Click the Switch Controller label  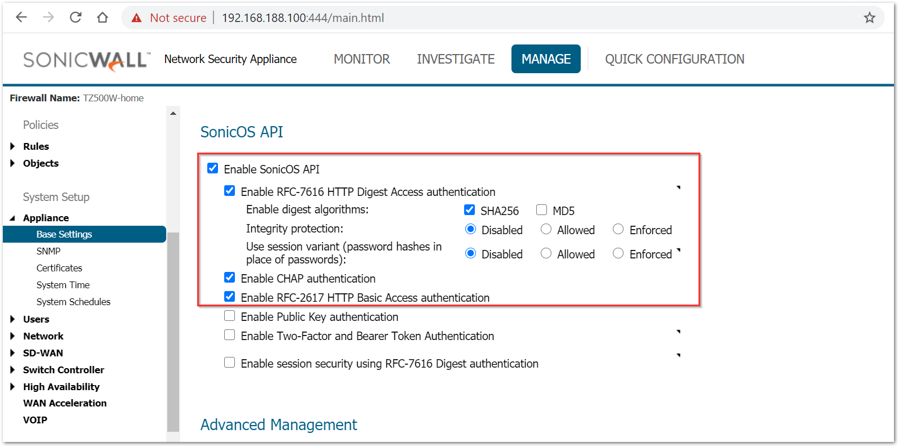pyautogui.click(x=64, y=370)
